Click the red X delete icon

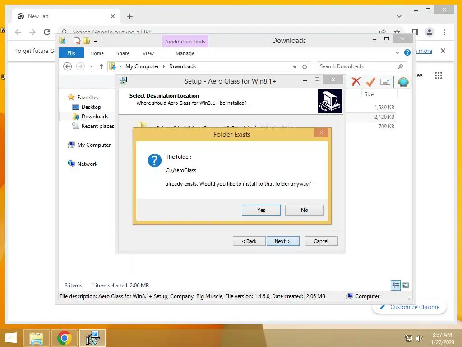pyautogui.click(x=356, y=82)
